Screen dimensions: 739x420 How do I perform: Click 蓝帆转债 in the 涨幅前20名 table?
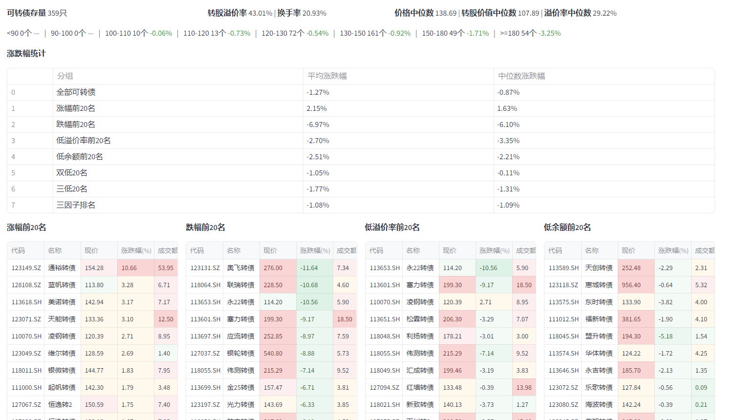[x=62, y=285]
